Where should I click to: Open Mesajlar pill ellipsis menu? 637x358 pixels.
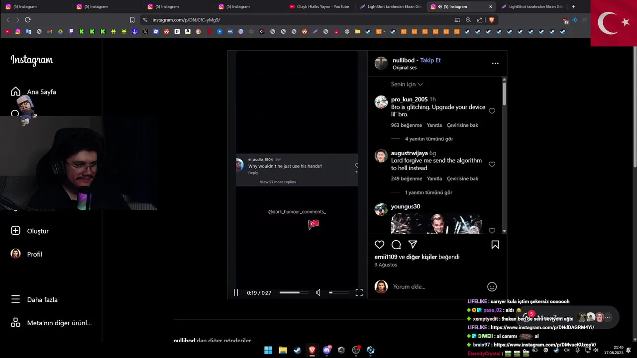608,317
